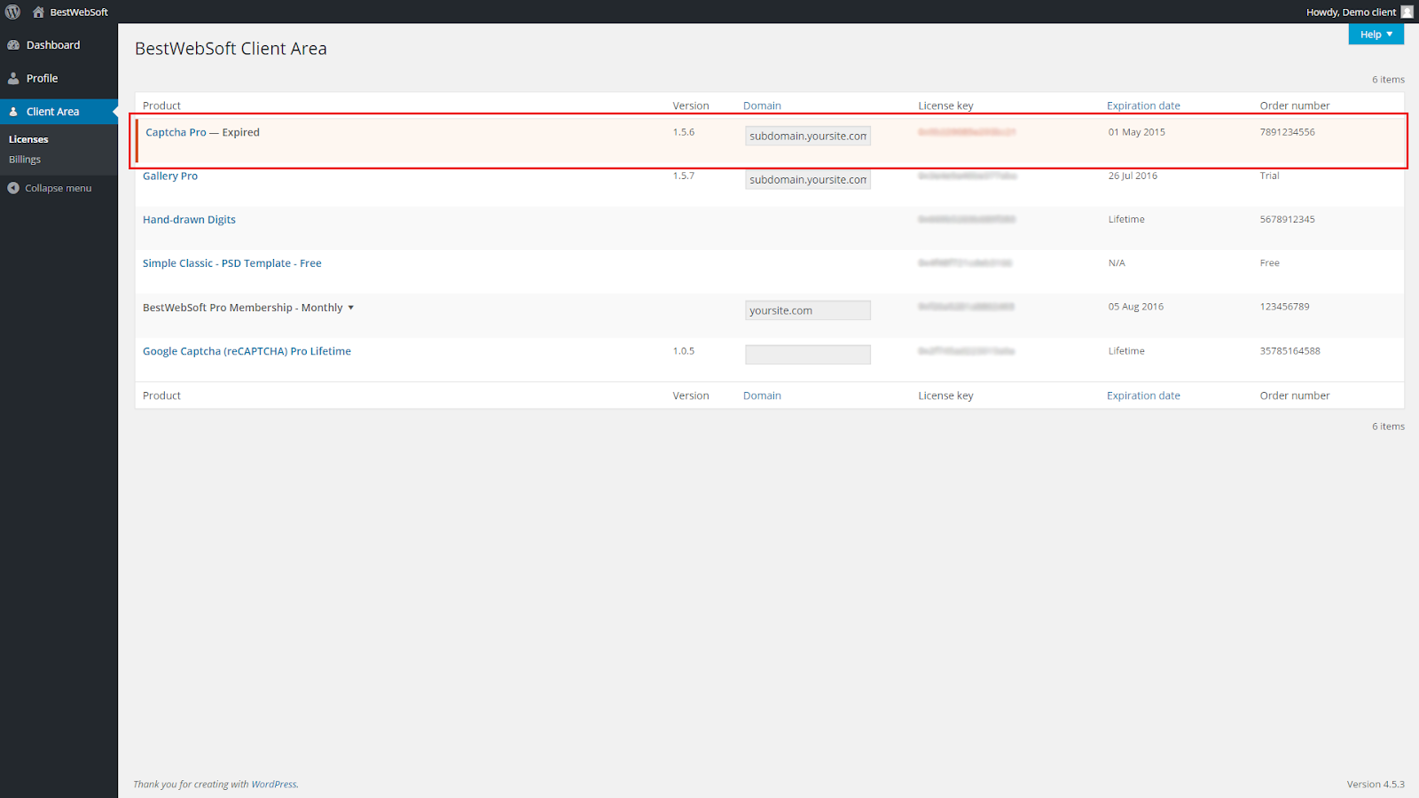Sort by Domain in top header
The width and height of the screenshot is (1419, 798).
point(762,106)
